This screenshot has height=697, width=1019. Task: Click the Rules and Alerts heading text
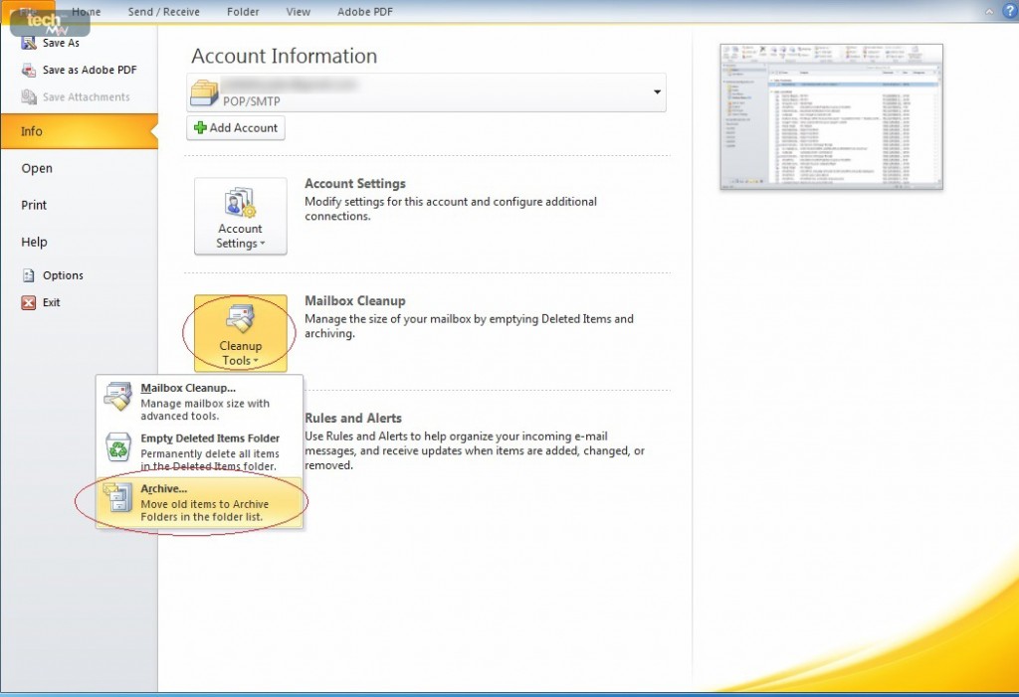pos(353,419)
